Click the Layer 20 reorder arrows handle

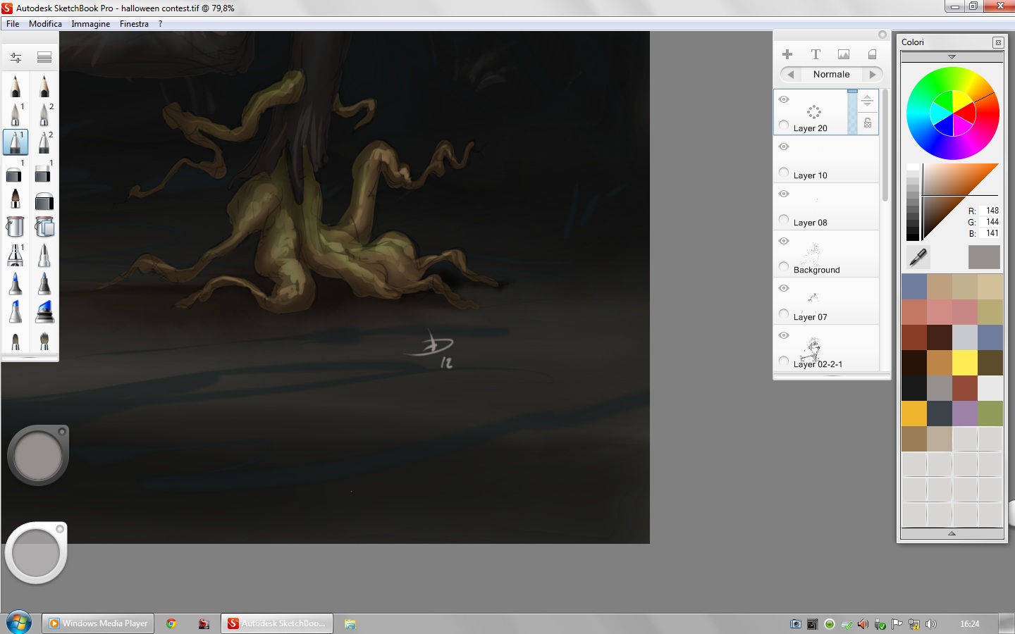click(868, 101)
